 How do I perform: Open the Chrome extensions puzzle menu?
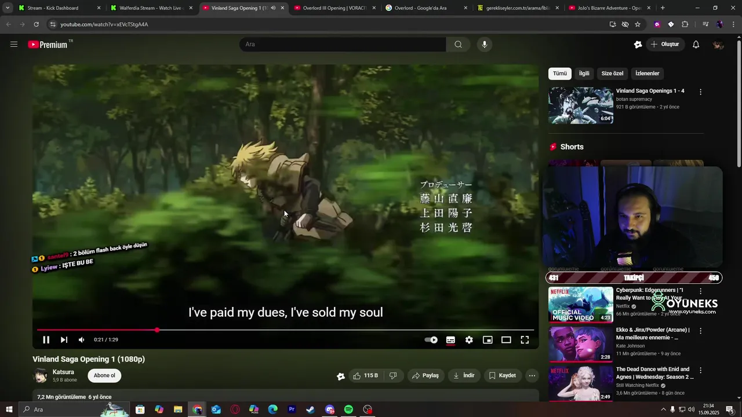point(685,24)
